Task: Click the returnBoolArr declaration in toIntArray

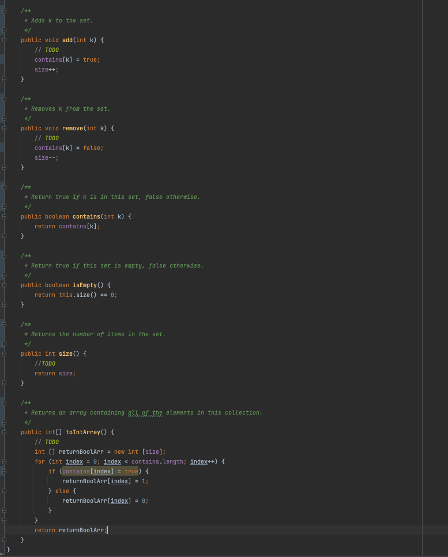Action: (x=78, y=451)
